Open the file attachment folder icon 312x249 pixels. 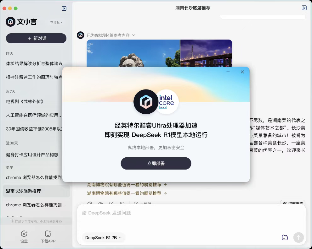pyautogui.click(x=285, y=238)
